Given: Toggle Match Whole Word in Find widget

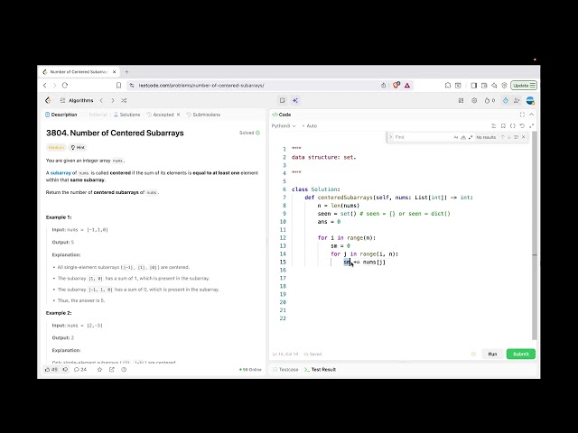Looking at the screenshot, I should click(463, 137).
